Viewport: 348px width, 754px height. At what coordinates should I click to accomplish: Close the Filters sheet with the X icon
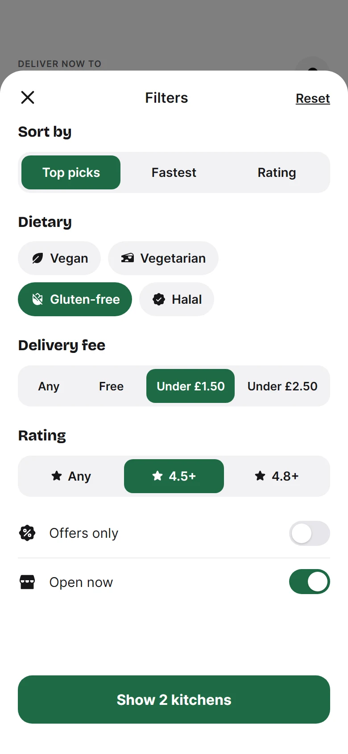coord(28,97)
